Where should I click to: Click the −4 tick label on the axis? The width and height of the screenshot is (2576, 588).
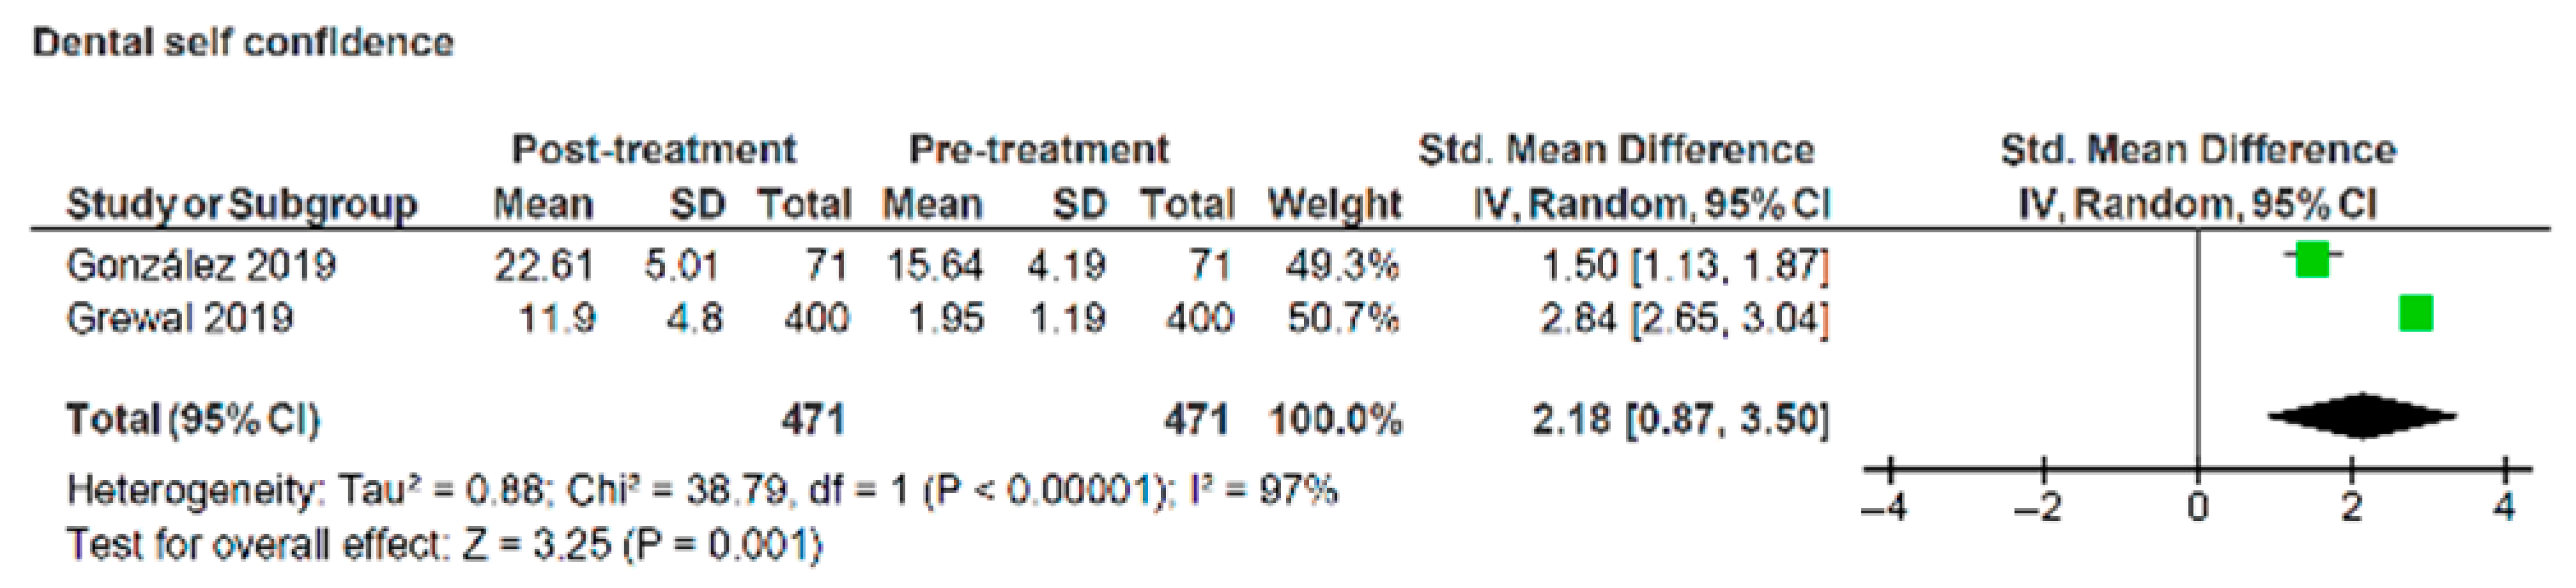tap(1884, 508)
